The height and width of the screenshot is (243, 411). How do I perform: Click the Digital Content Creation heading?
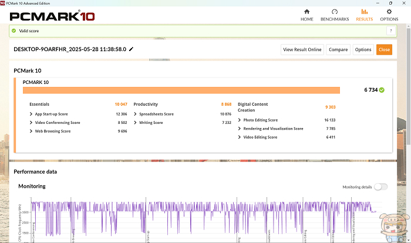[x=252, y=107]
